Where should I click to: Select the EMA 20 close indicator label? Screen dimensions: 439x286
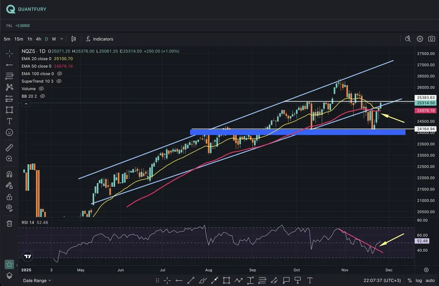[x=36, y=59]
